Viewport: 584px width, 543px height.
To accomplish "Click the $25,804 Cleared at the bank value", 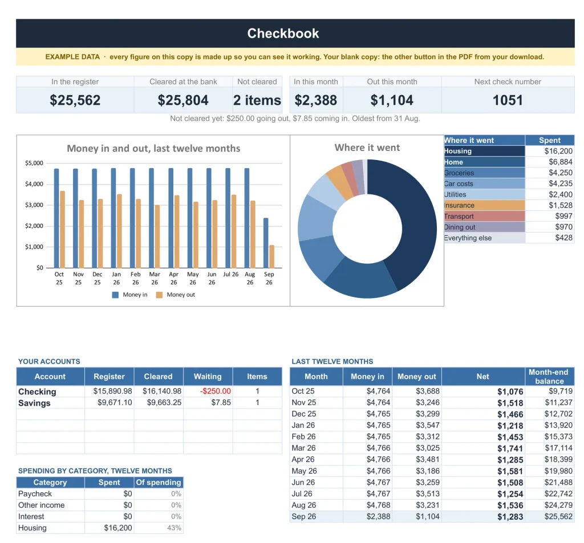I will click(x=183, y=100).
